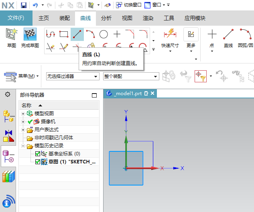Open the undo history dropdown arrow

coord(43,5)
